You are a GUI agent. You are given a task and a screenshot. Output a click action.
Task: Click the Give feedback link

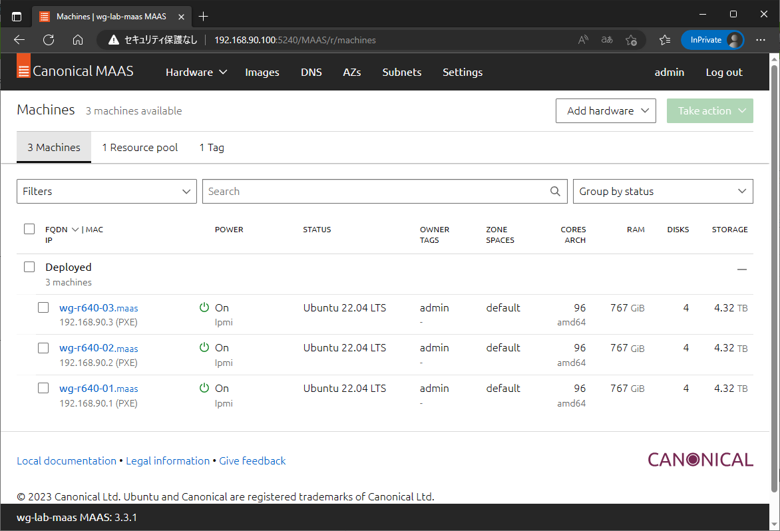(x=252, y=461)
